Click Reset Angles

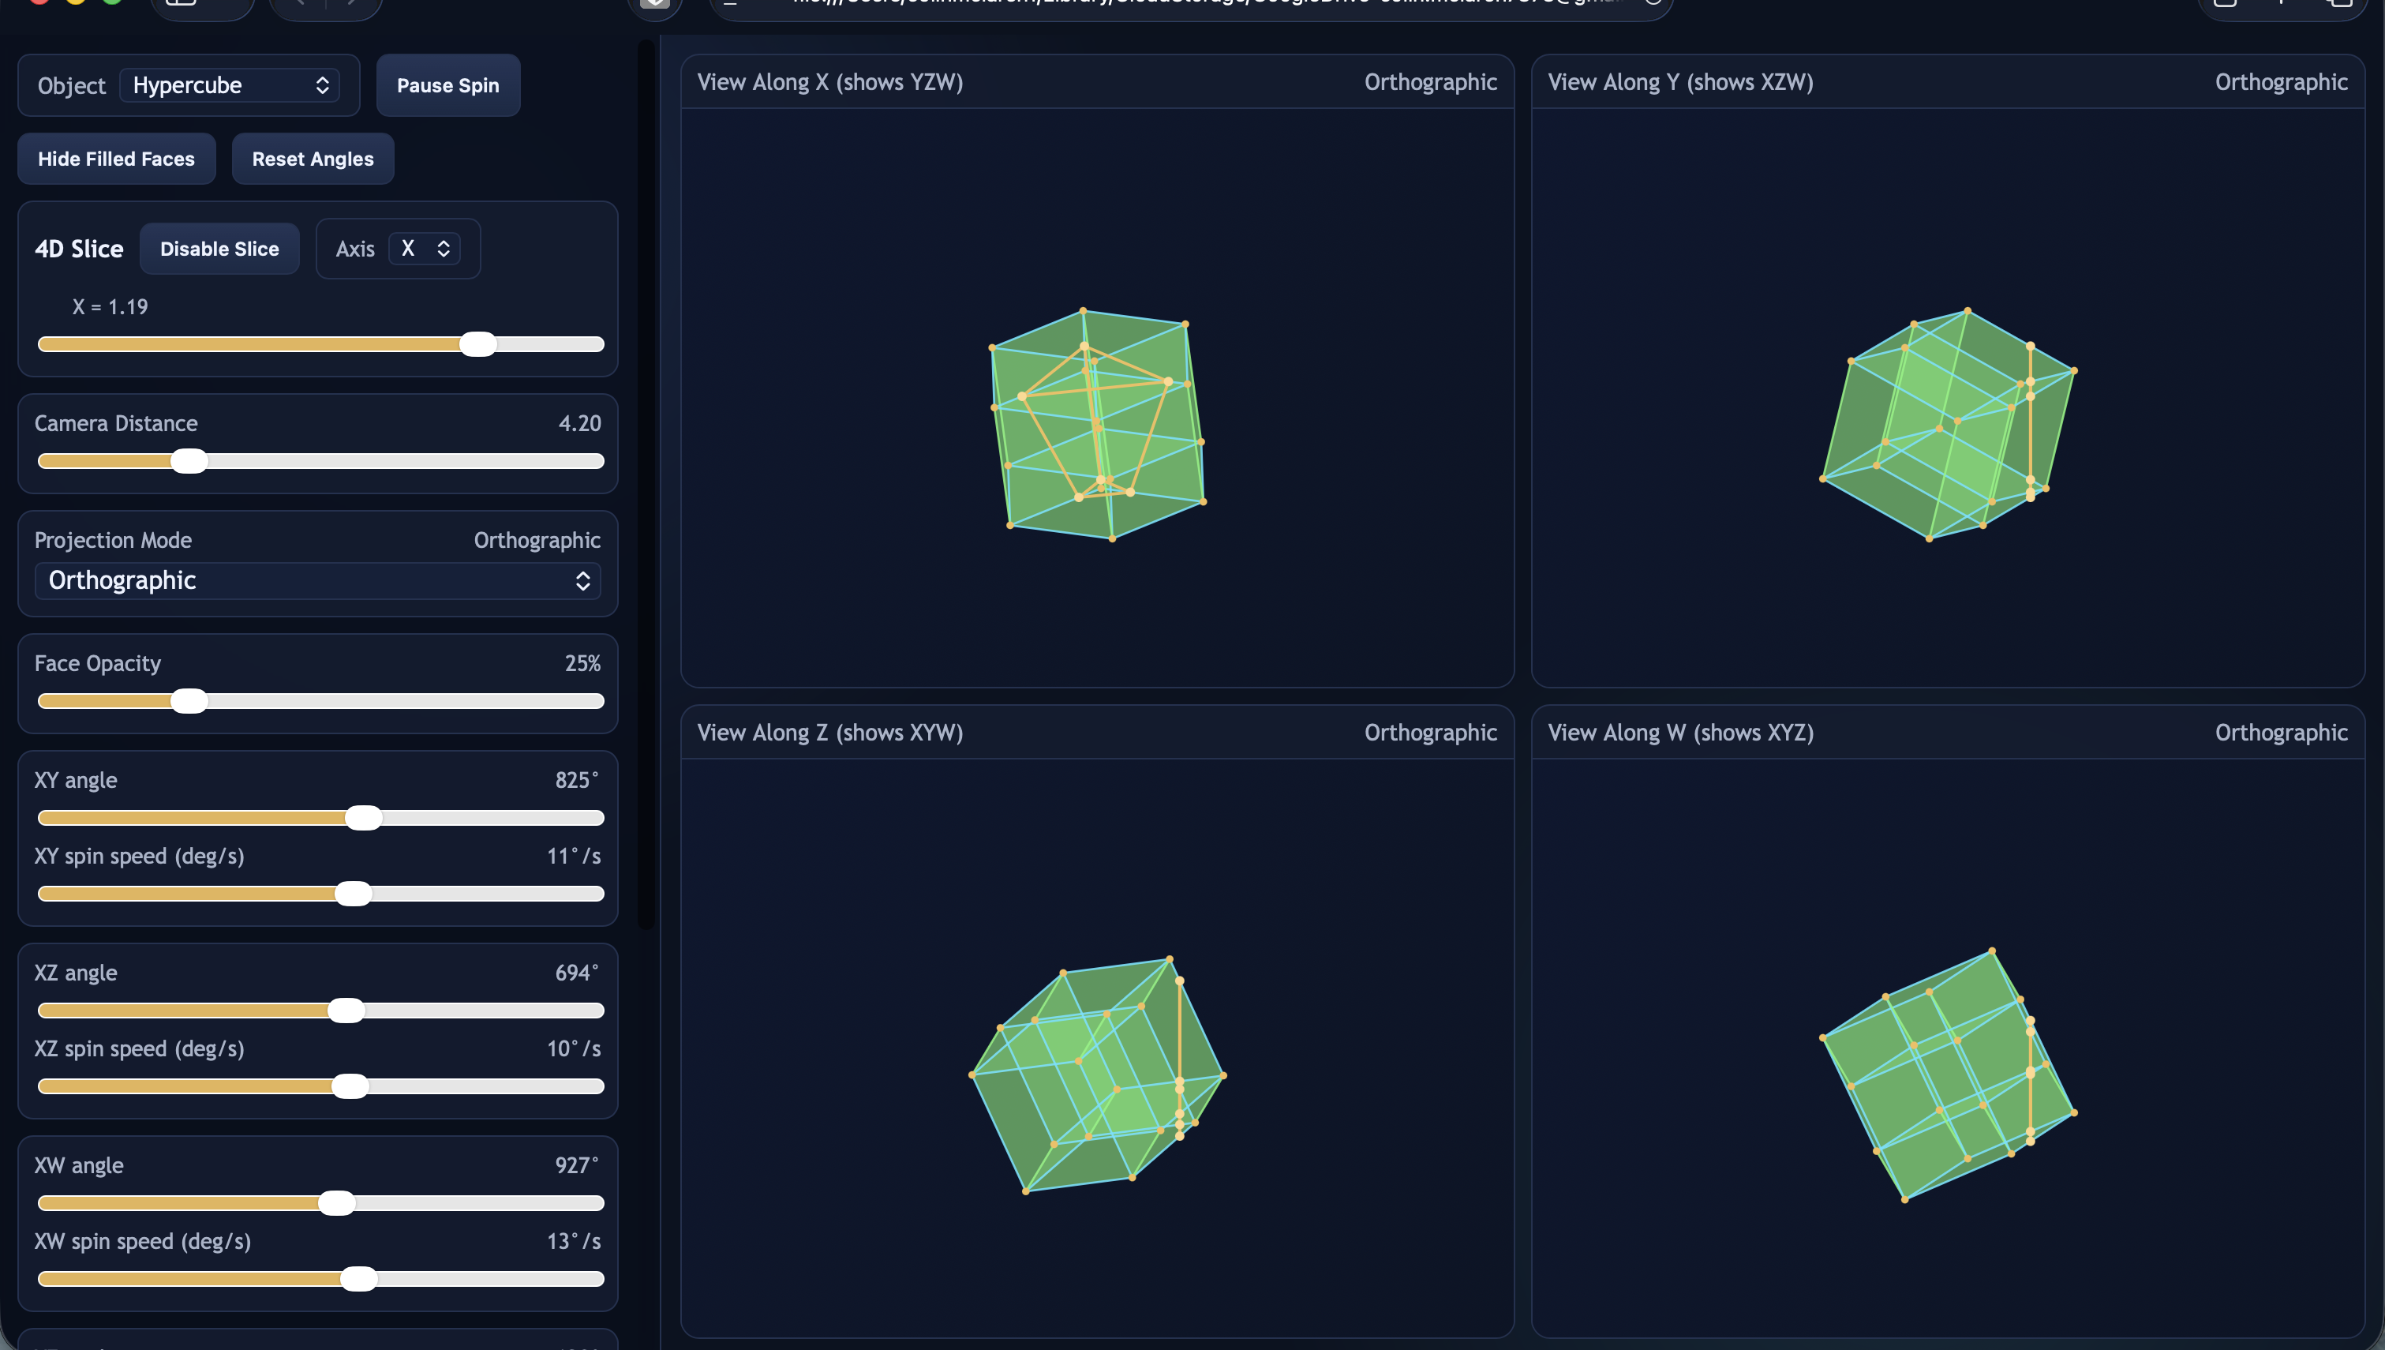click(x=313, y=159)
